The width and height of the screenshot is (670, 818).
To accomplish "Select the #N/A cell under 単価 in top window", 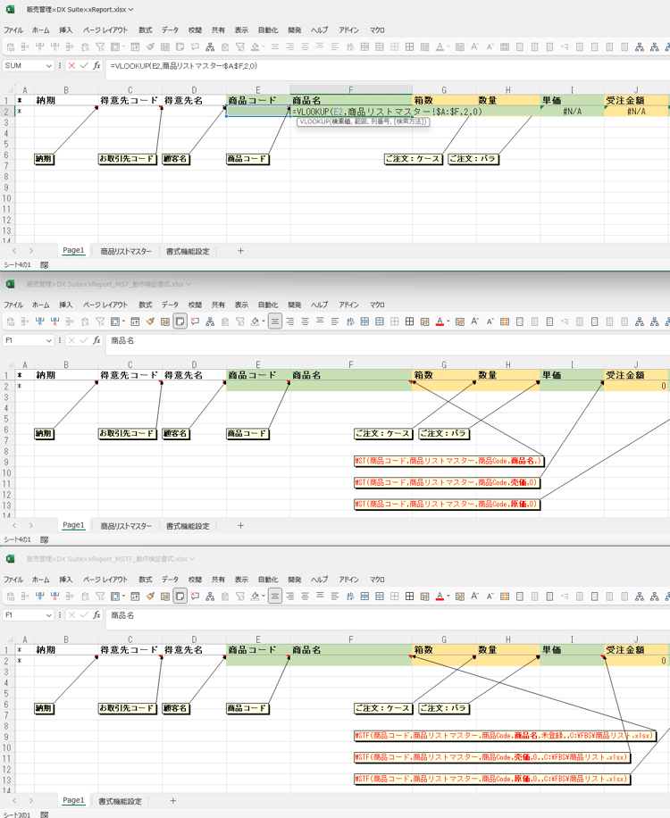I will pos(572,111).
